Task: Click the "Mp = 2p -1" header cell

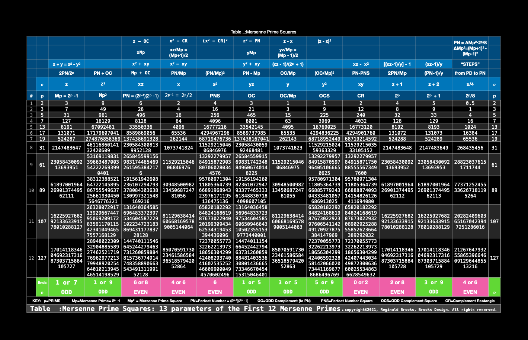Action: (66, 96)
